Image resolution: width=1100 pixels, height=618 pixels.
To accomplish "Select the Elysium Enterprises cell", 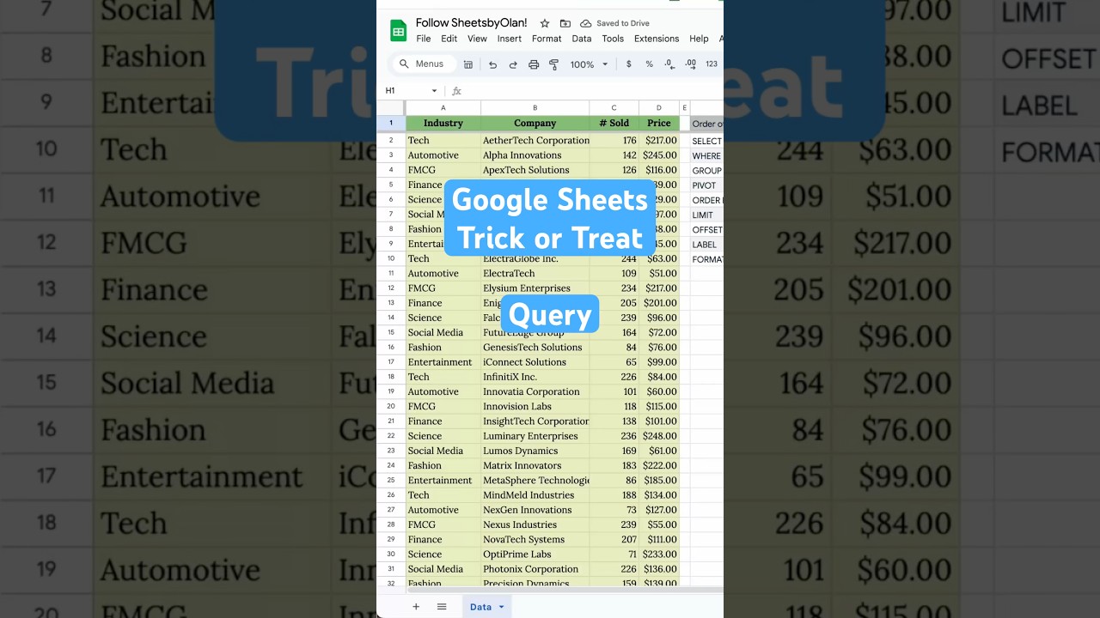I will (535, 288).
